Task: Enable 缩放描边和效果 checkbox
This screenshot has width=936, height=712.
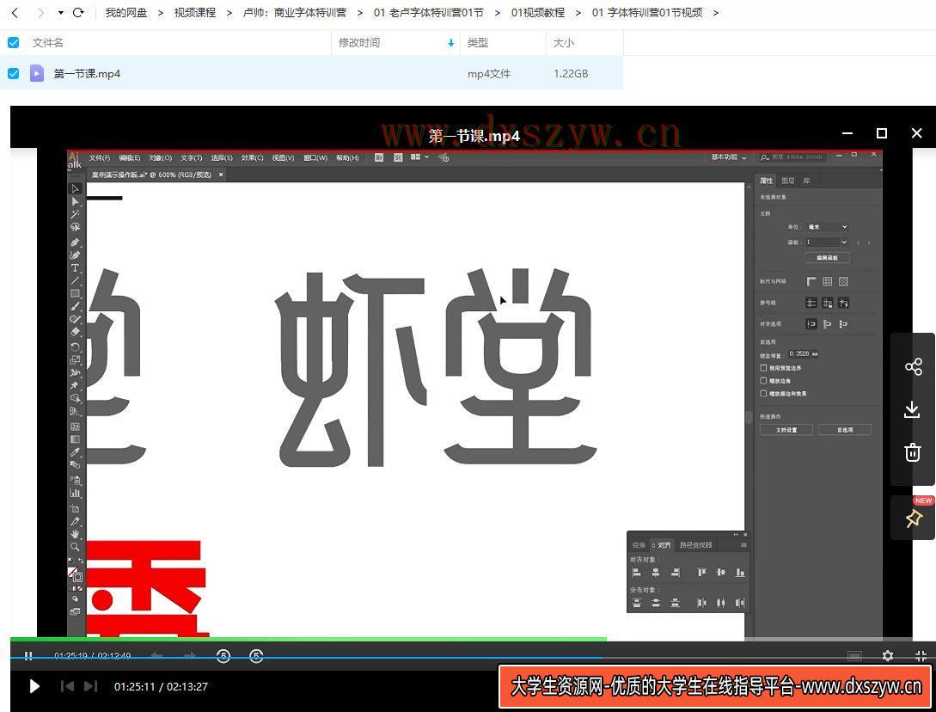Action: pyautogui.click(x=763, y=394)
